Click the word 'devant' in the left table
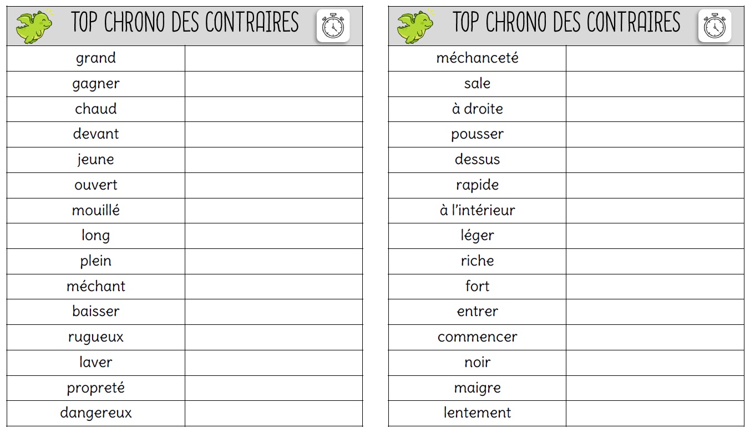 (x=96, y=134)
